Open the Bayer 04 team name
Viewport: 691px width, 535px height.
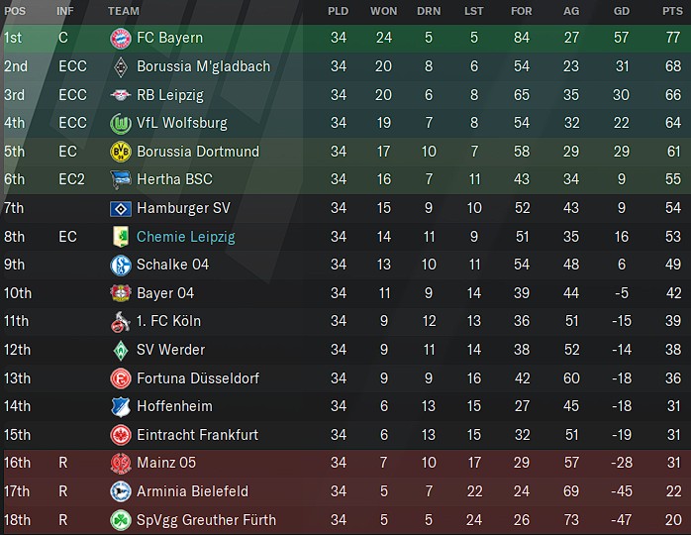(165, 293)
